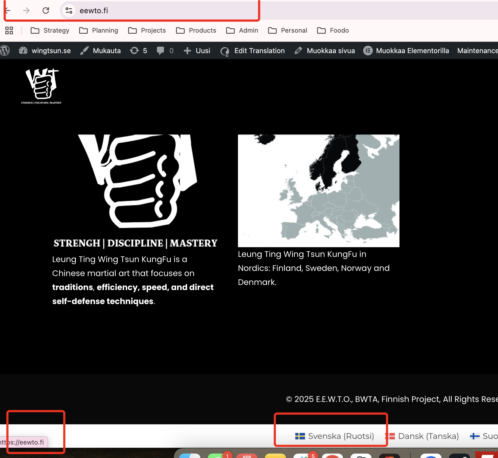Click Edit Translation in admin bar

[x=252, y=51]
